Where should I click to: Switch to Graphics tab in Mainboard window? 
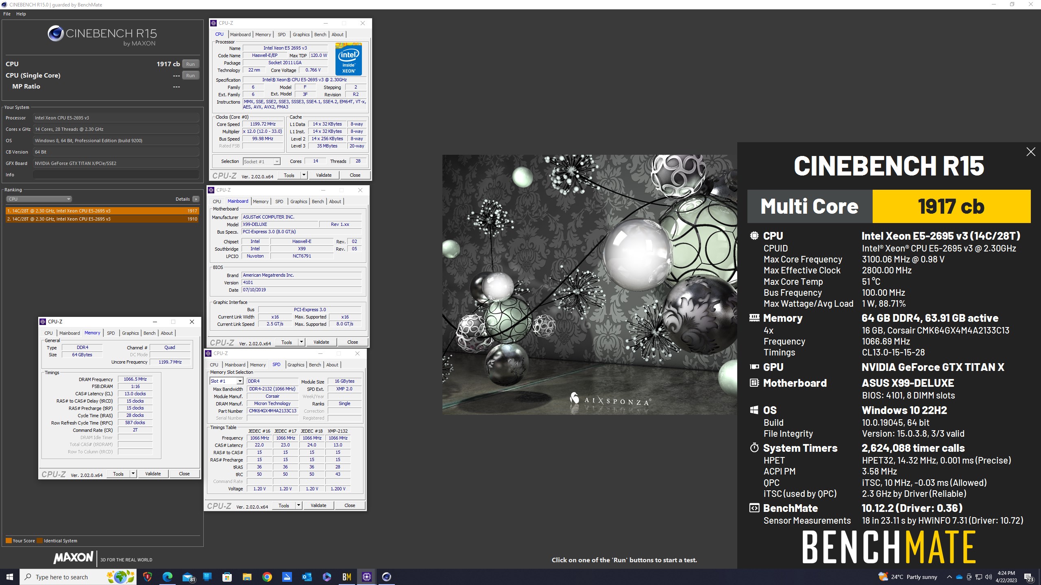point(299,201)
